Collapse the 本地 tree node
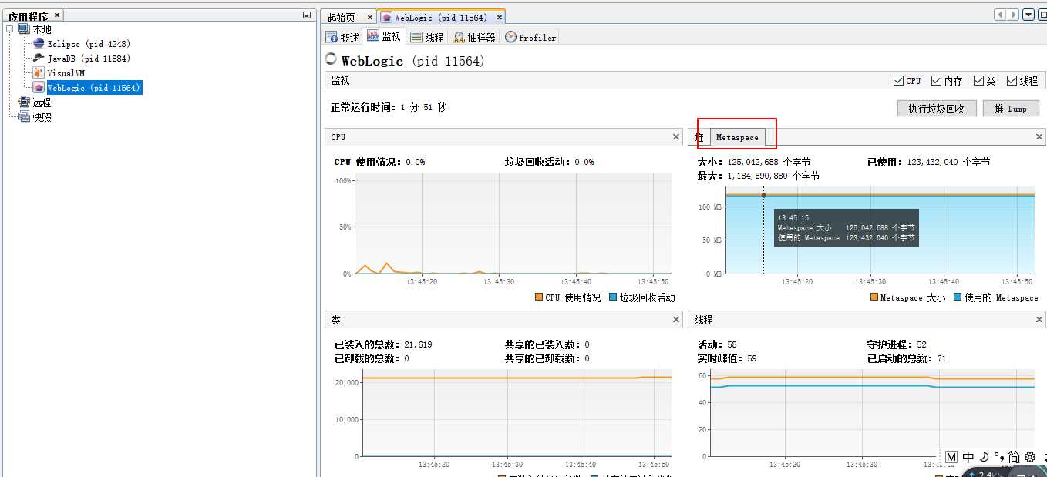1047x477 pixels. click(10, 29)
